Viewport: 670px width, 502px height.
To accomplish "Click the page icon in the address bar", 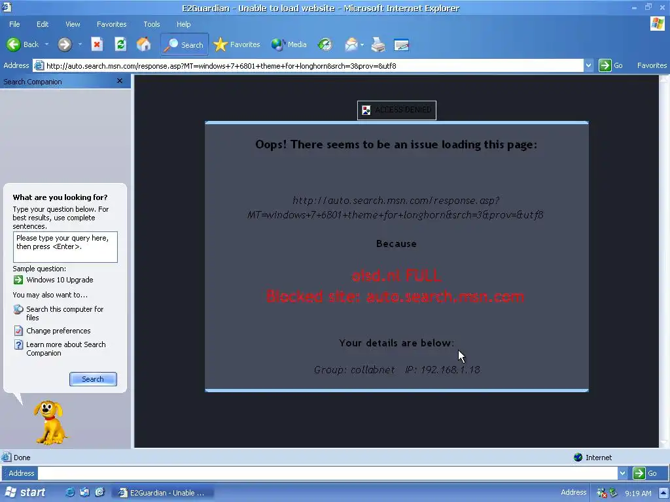I will click(39, 66).
